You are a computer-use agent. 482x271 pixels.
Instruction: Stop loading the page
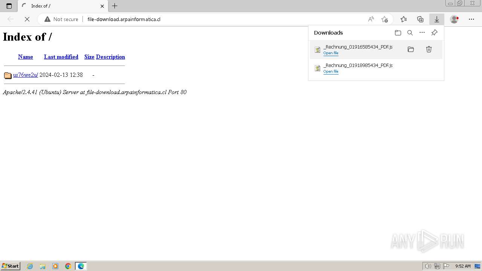point(27,19)
